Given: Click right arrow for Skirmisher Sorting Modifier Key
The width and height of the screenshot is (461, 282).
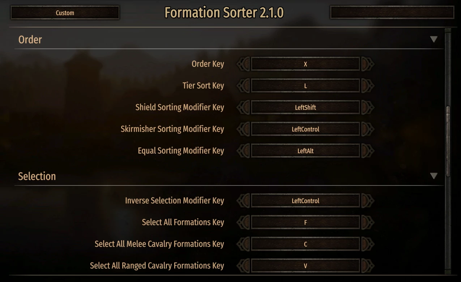Looking at the screenshot, I should [368, 129].
